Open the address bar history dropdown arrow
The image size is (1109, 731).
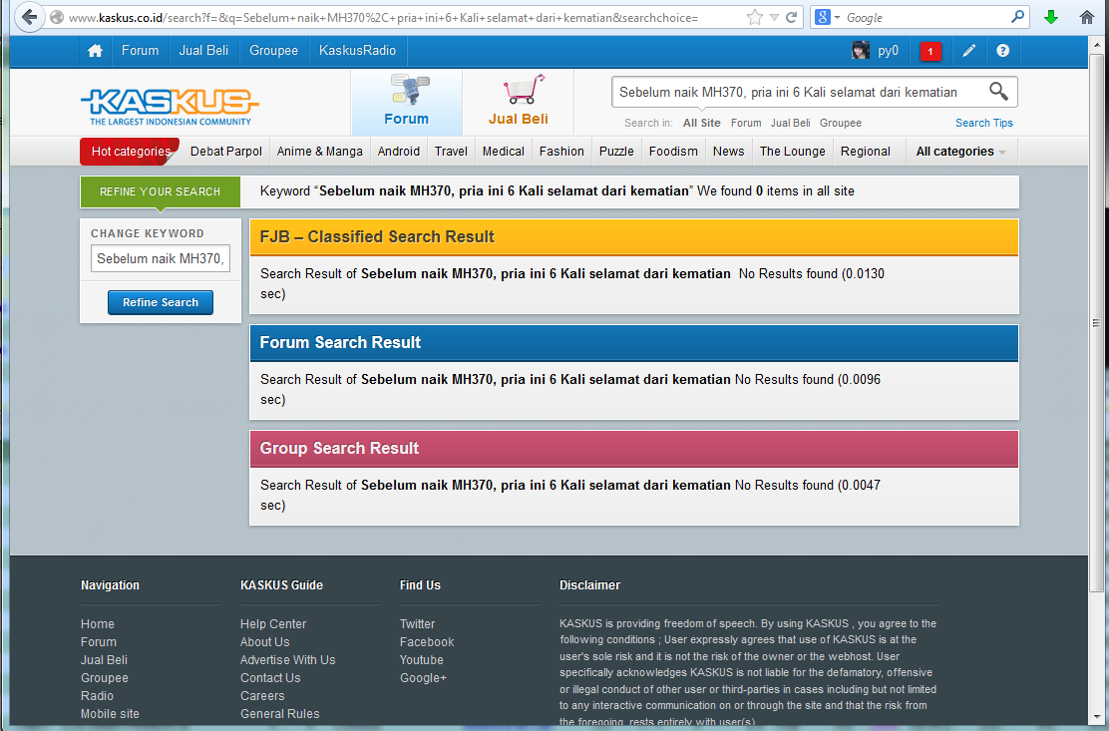(775, 17)
